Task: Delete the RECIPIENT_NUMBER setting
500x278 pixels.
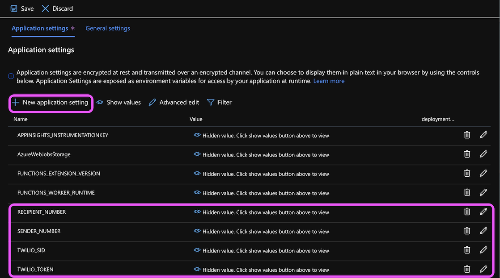Action: click(467, 212)
